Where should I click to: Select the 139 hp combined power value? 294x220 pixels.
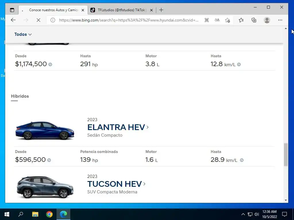[x=89, y=160]
